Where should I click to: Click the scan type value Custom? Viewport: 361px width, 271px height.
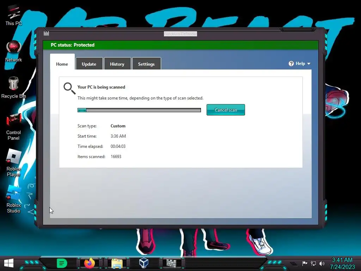pos(118,126)
